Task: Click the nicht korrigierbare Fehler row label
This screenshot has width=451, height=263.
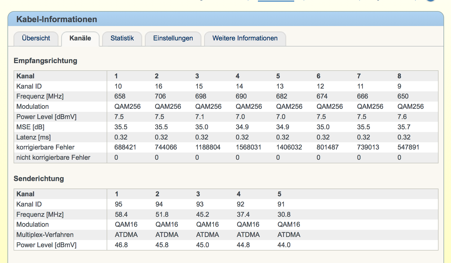Action: [53, 158]
